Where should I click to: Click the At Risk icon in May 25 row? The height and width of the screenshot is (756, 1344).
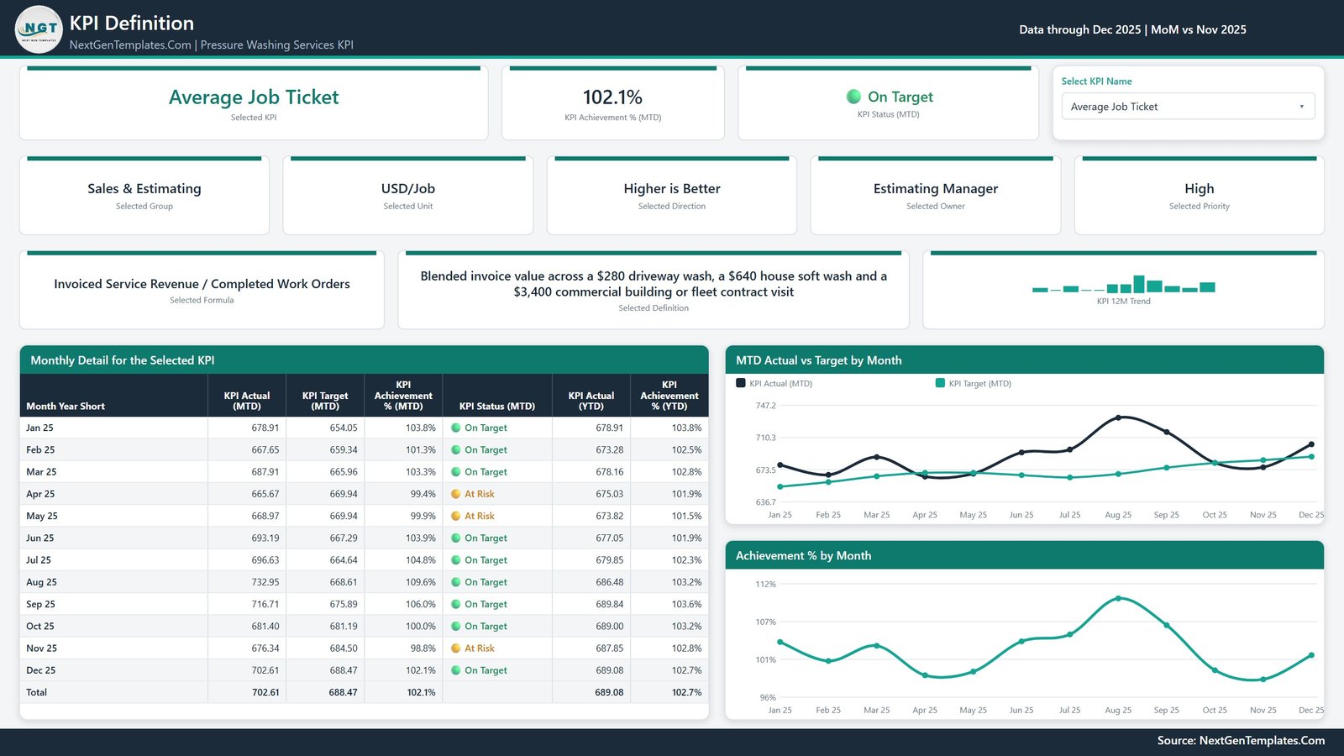point(456,516)
